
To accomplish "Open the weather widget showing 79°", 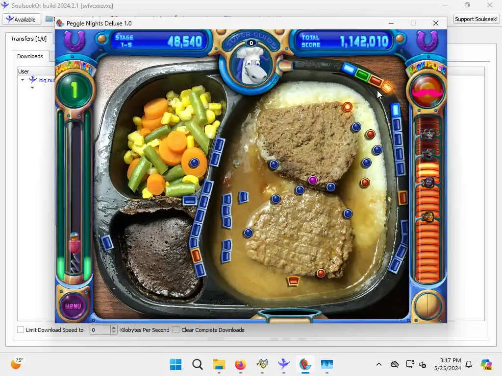I will tap(17, 364).
